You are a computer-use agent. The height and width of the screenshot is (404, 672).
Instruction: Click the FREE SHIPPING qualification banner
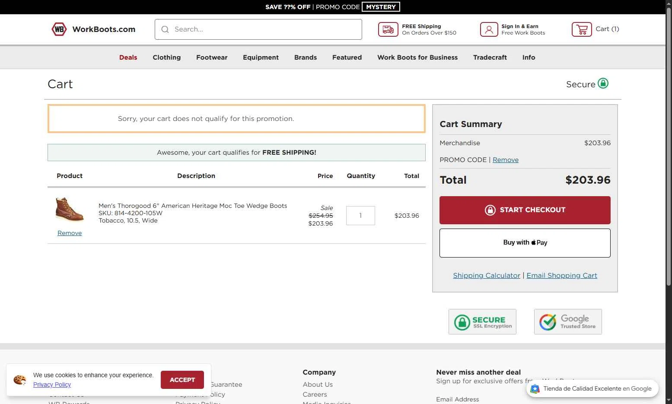tap(236, 153)
